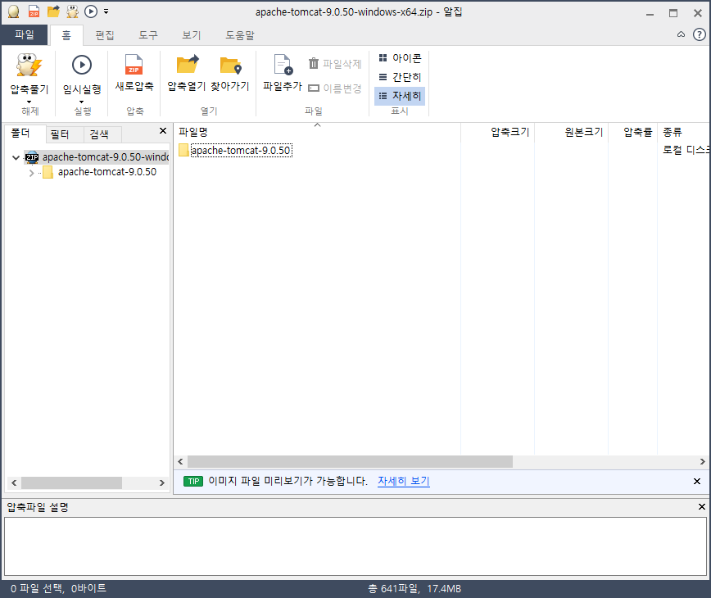This screenshot has height=598, width=711.
Task: Open the 편집 ribbon tab
Action: coord(105,35)
